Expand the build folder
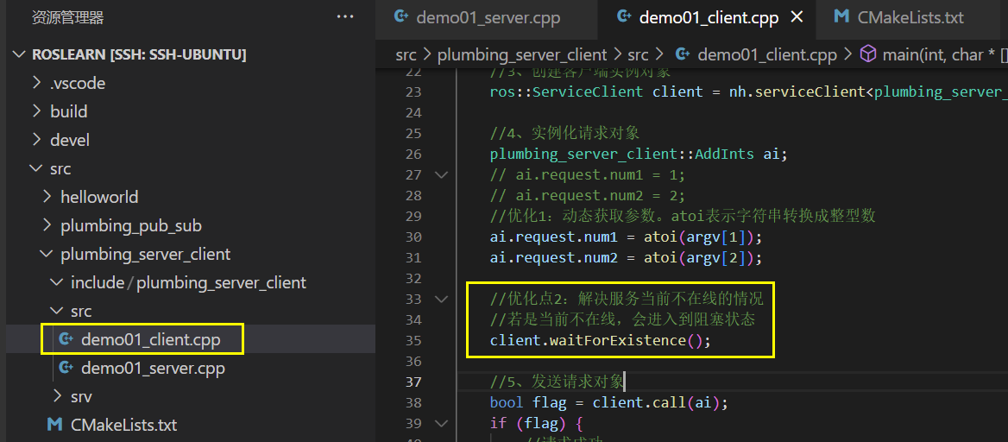 38,111
